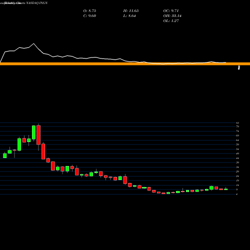The image size is (250, 250).
Task: Click the price axis label "64"
Action: tap(237, 140)
